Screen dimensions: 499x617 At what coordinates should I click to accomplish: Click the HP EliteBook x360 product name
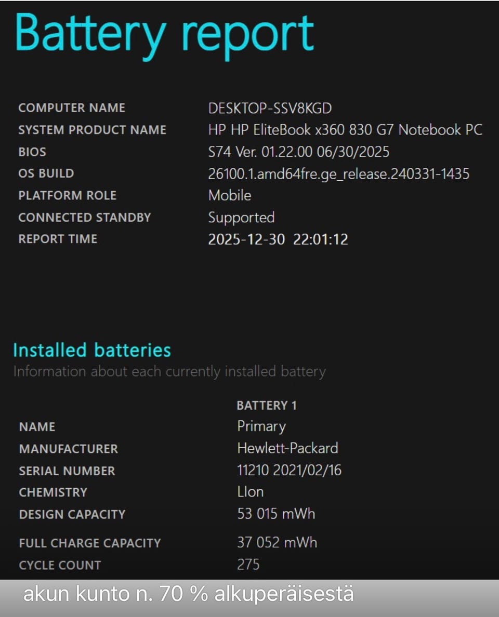(345, 130)
